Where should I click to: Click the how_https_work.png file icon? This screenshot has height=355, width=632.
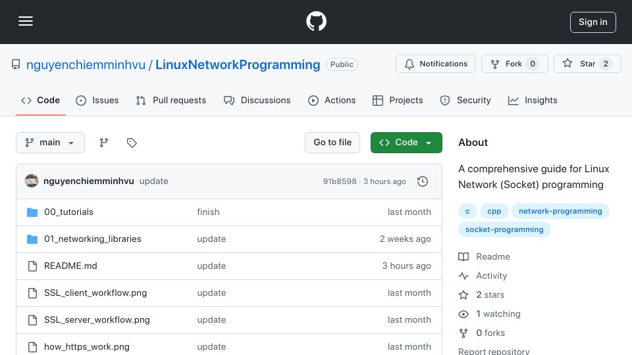[32, 347]
